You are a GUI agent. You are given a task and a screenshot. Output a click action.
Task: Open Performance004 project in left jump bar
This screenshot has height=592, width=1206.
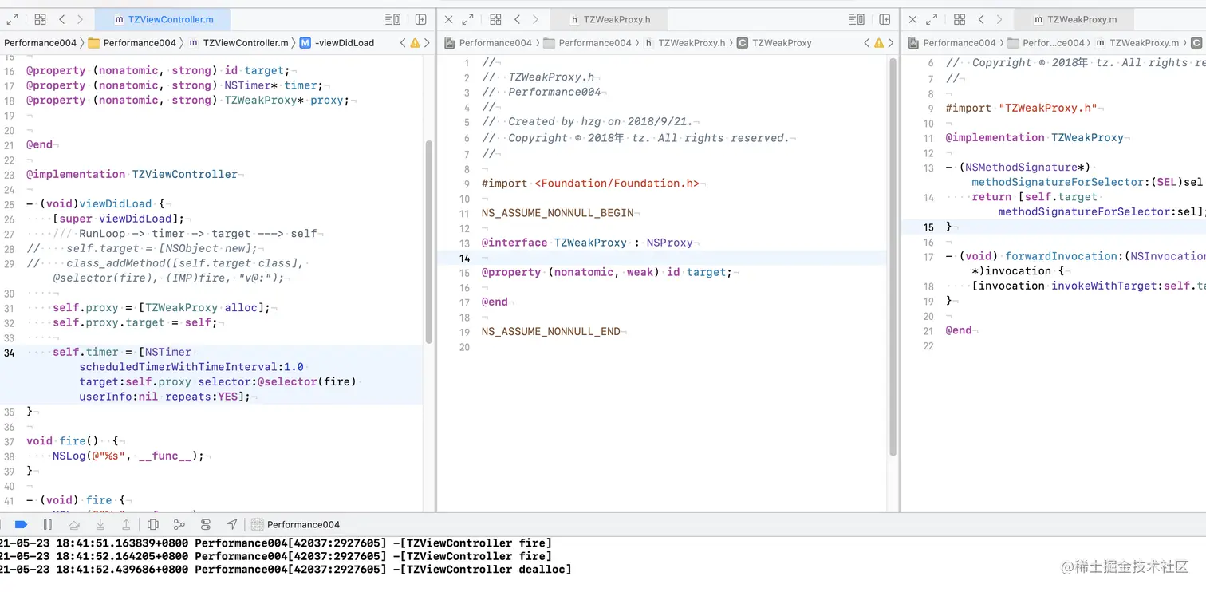pyautogui.click(x=40, y=43)
